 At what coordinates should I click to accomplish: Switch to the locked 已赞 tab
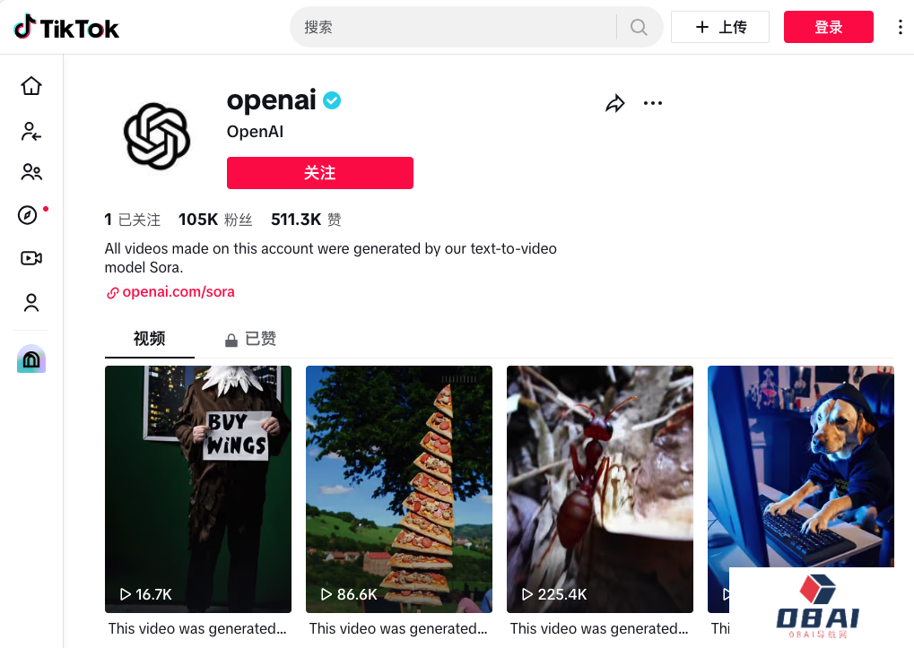coord(250,339)
